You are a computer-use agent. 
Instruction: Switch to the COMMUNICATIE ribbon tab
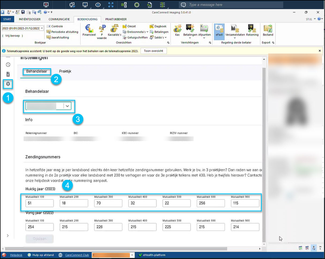click(x=59, y=19)
